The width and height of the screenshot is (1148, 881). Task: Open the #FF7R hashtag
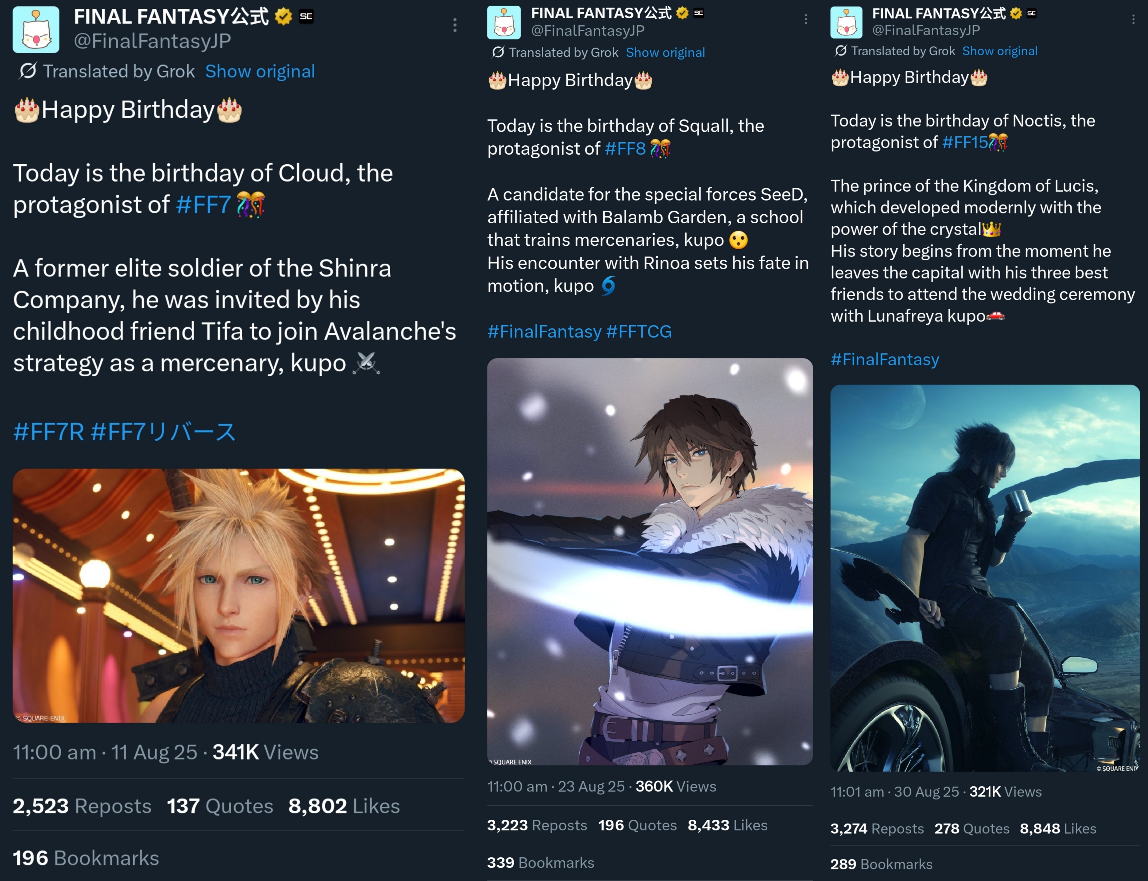tap(48, 432)
